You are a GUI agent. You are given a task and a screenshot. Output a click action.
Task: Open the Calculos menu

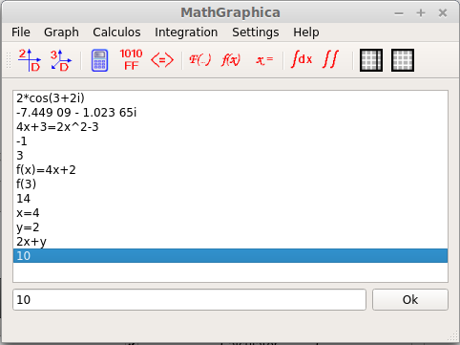(x=116, y=32)
